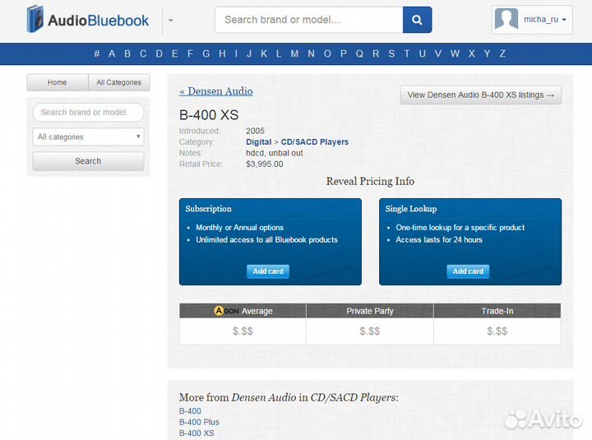
Task: Focus the sidebar Search brand or model field
Action: tap(88, 112)
